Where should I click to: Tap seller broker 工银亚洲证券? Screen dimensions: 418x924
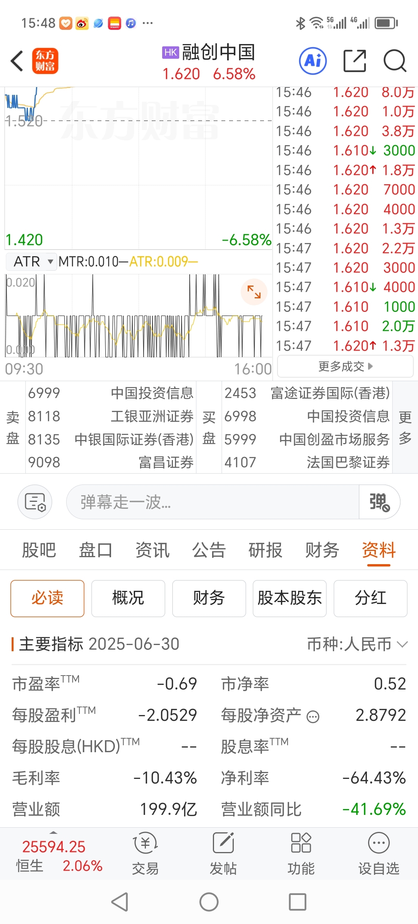tap(111, 416)
